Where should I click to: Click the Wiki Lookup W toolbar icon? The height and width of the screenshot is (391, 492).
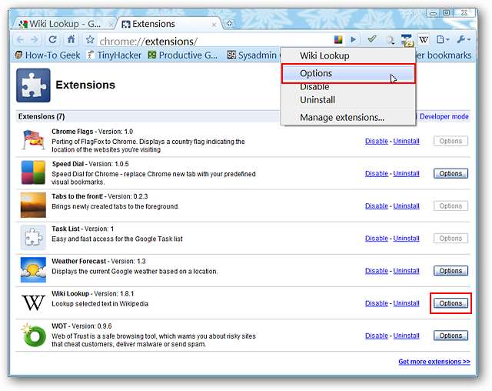click(424, 39)
